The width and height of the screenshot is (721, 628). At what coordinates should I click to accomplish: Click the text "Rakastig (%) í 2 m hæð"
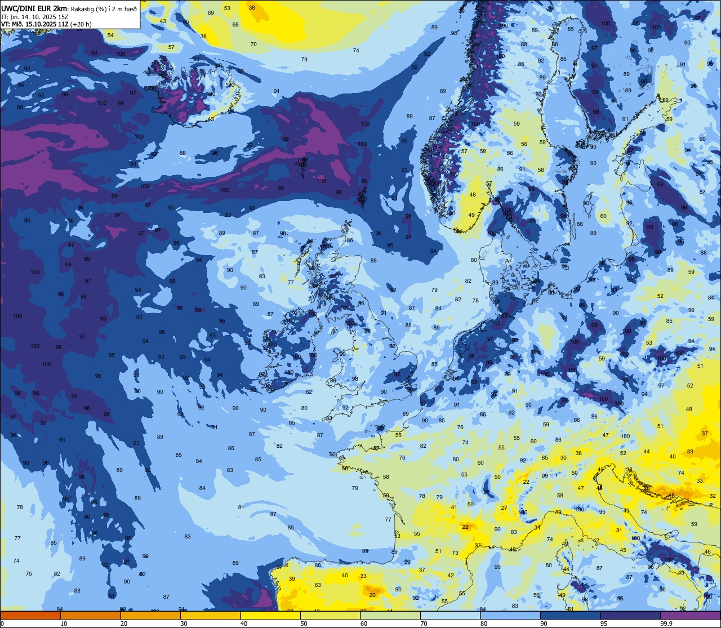pos(104,8)
